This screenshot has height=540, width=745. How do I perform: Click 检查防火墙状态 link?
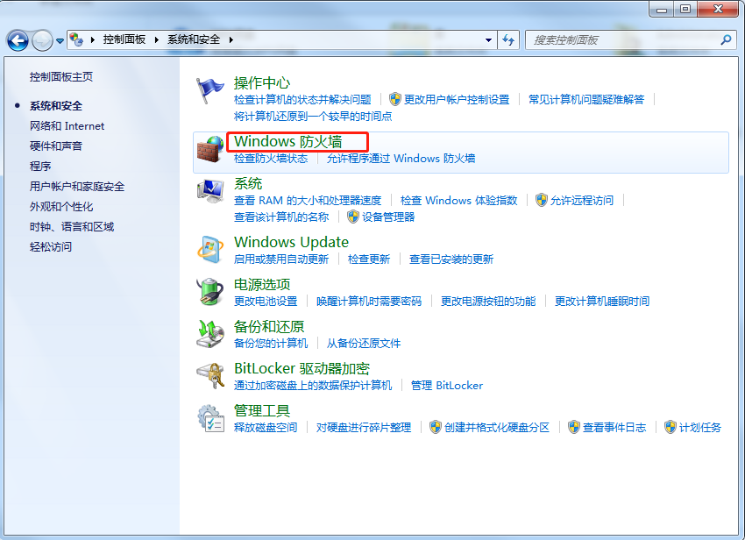pyautogui.click(x=271, y=159)
